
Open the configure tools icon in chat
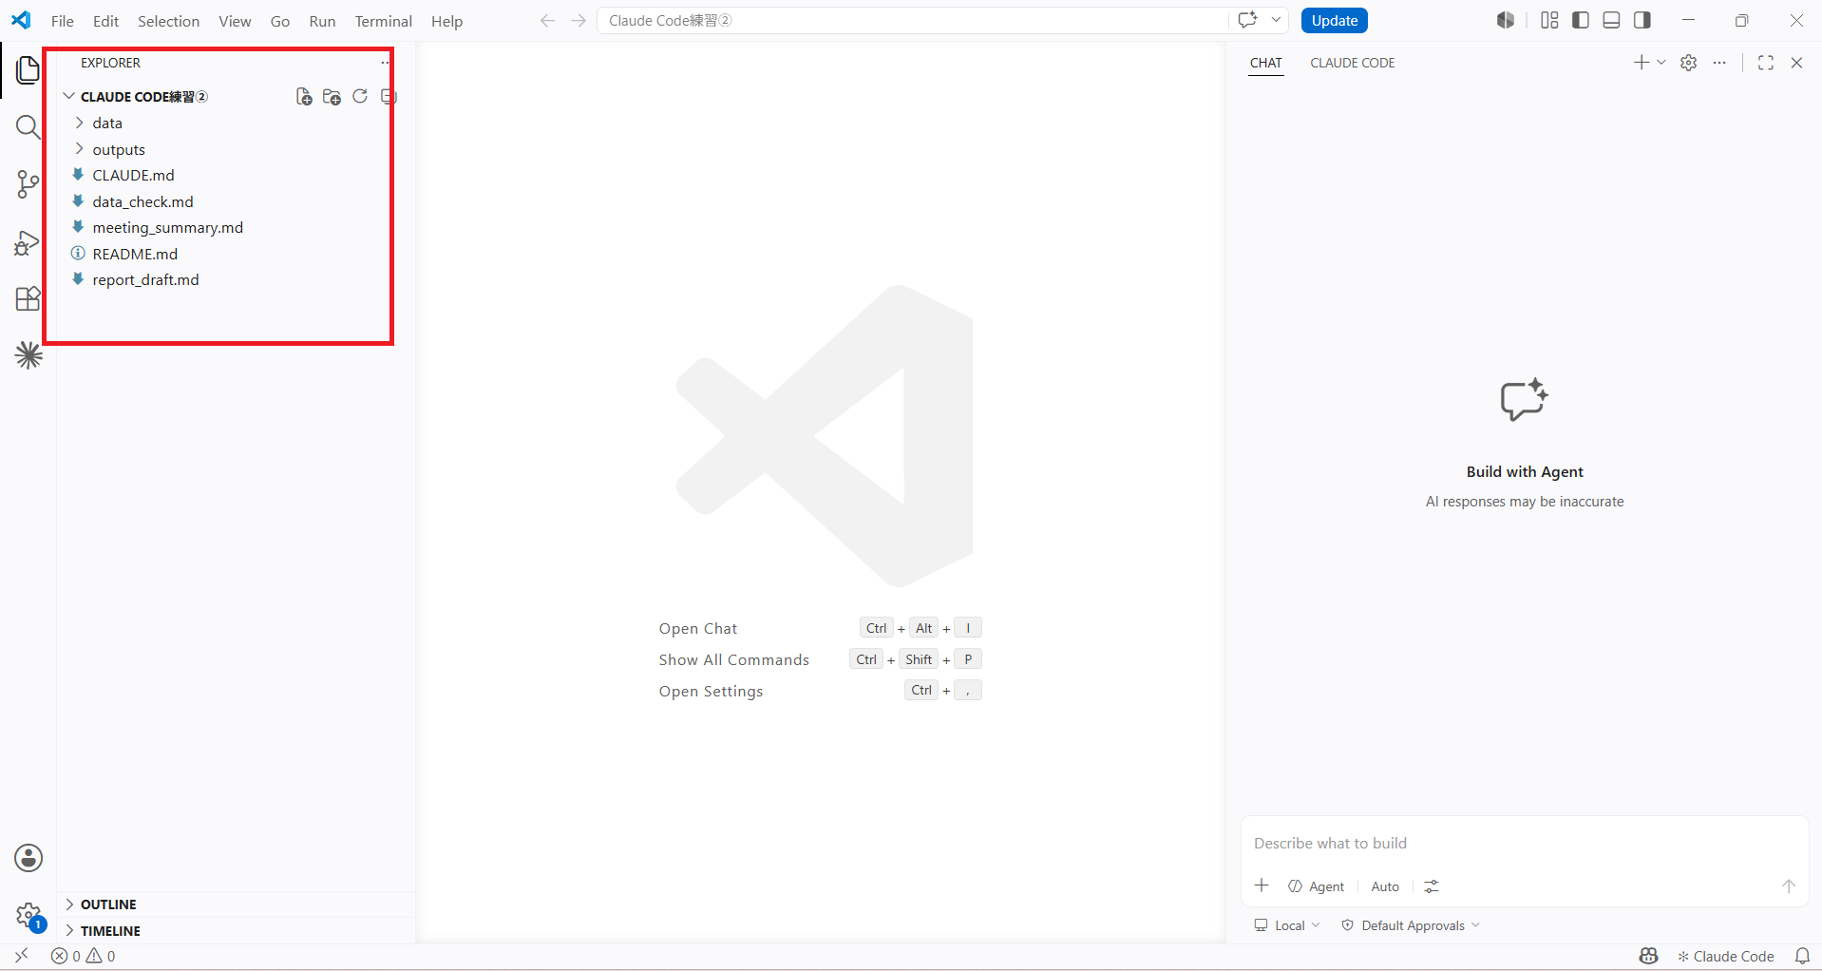point(1432,886)
